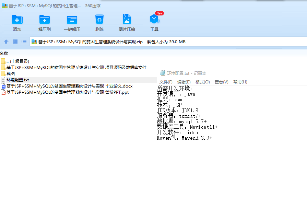This screenshot has height=208, width=307.
Task: Open 查看(V) menu in Notepad
Action: (x=222, y=82)
